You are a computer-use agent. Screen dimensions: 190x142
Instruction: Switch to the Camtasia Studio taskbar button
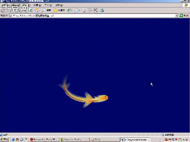74,139
